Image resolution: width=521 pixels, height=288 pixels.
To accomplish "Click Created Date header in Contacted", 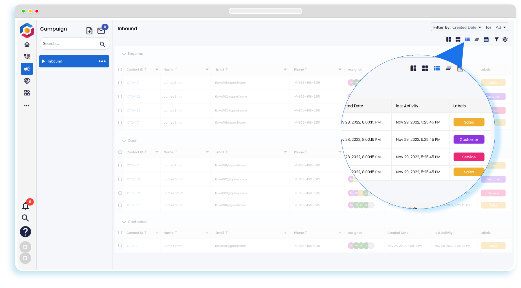I will point(398,233).
